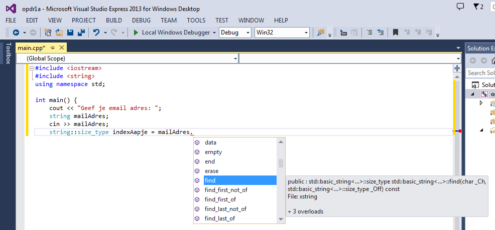
Task: Toggle pin on main.cpp tab
Action: point(52,47)
